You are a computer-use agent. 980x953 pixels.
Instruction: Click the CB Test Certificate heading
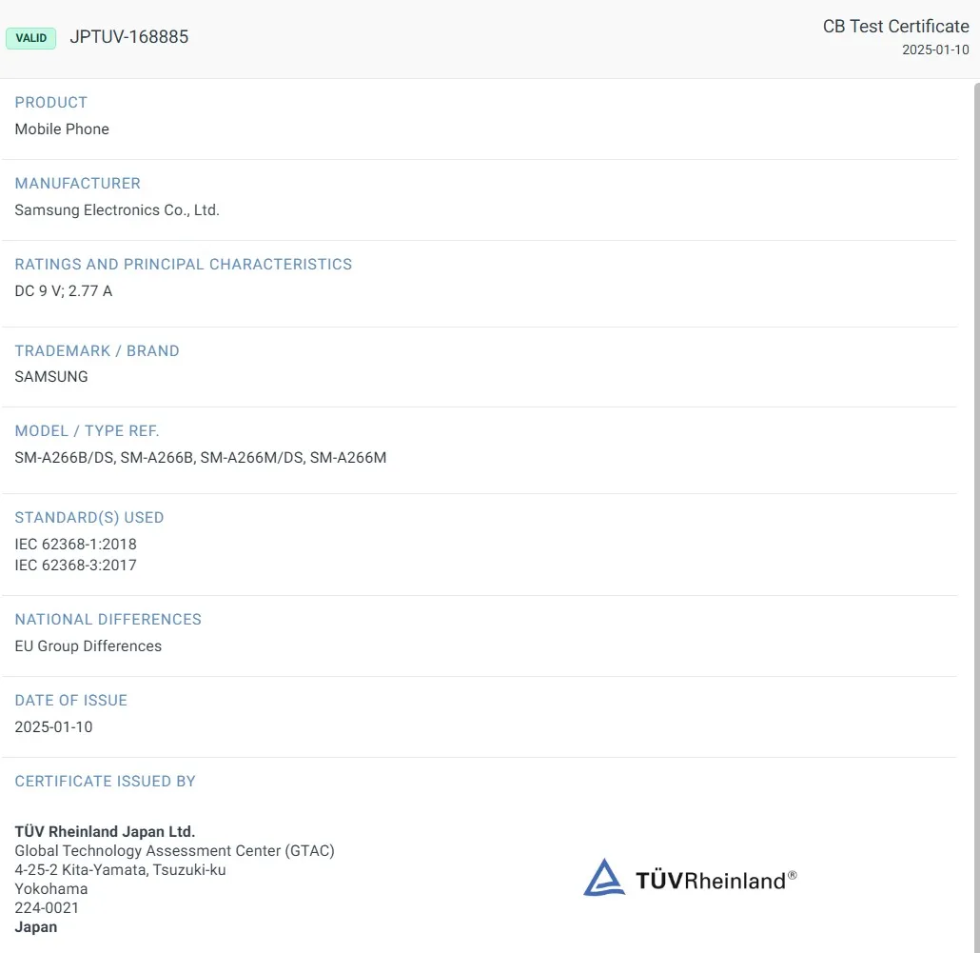coord(895,27)
